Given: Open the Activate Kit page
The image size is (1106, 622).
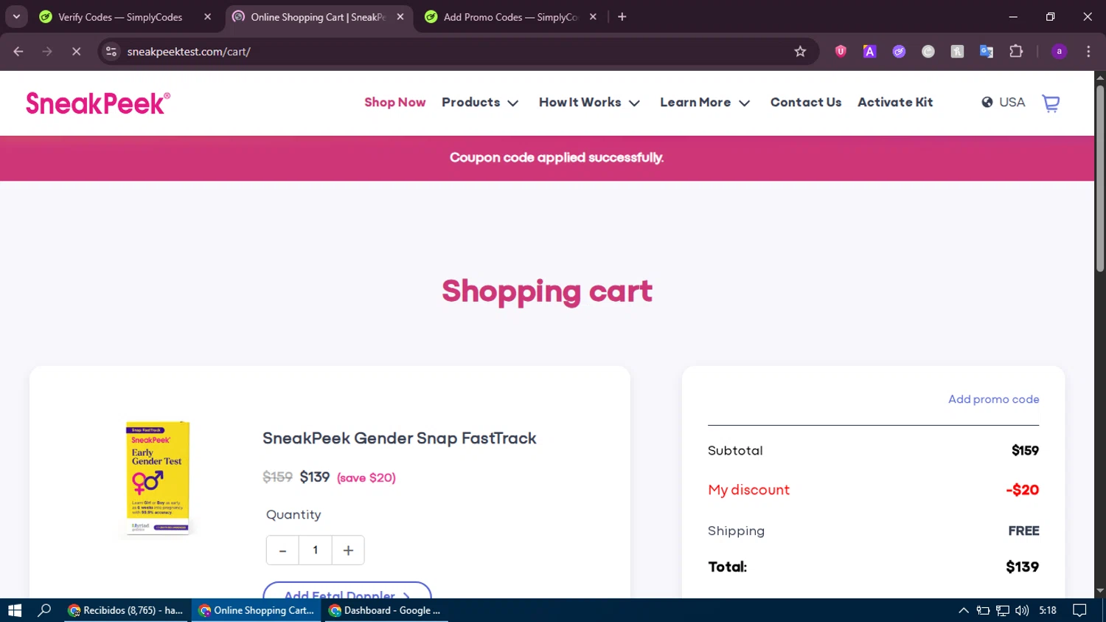Looking at the screenshot, I should coord(895,103).
